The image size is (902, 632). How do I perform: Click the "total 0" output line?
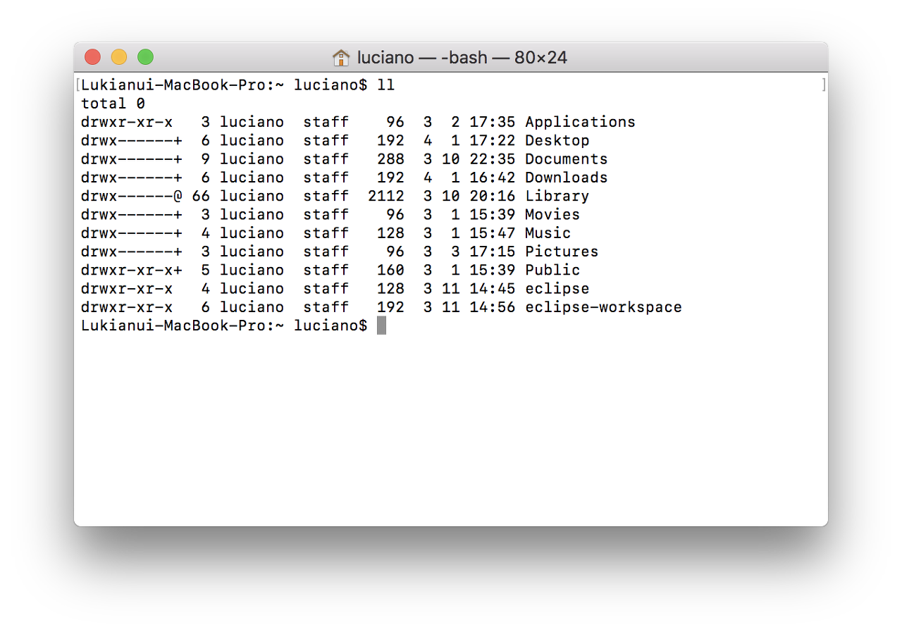(113, 104)
